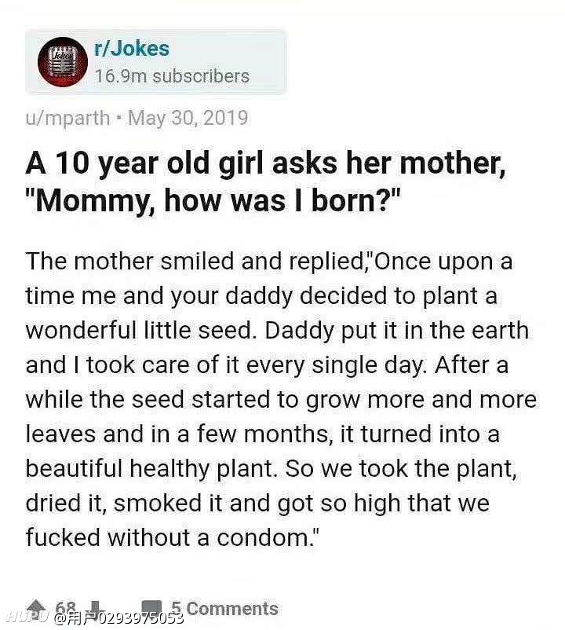Click the 16.9m subscribers text
Screen dimensions: 565x630
[x=172, y=76]
